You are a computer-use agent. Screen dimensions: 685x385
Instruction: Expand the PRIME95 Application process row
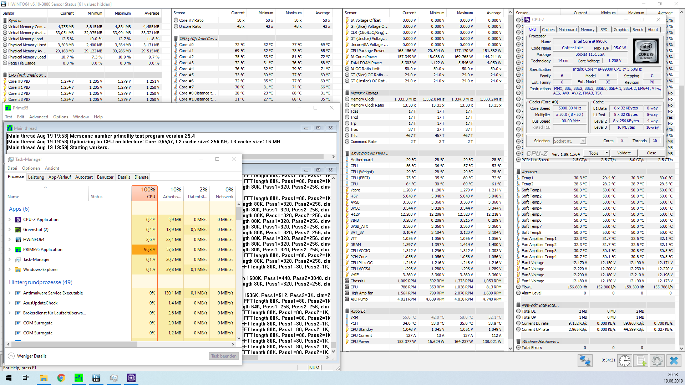(x=10, y=250)
